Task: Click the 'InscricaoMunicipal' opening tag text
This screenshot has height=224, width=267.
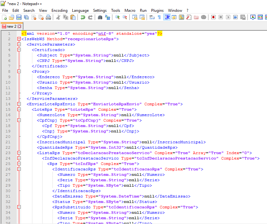Action: click(62, 142)
